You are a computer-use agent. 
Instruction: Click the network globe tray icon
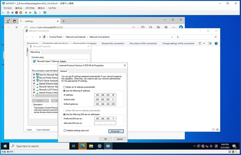click(203, 146)
